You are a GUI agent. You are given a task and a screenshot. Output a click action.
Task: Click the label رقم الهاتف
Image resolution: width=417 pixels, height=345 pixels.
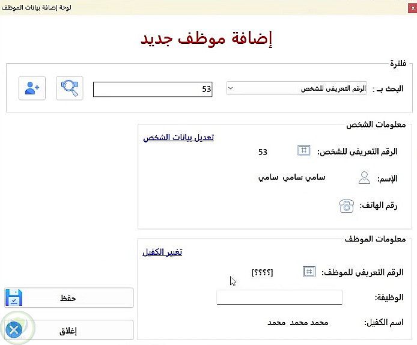coord(379,206)
